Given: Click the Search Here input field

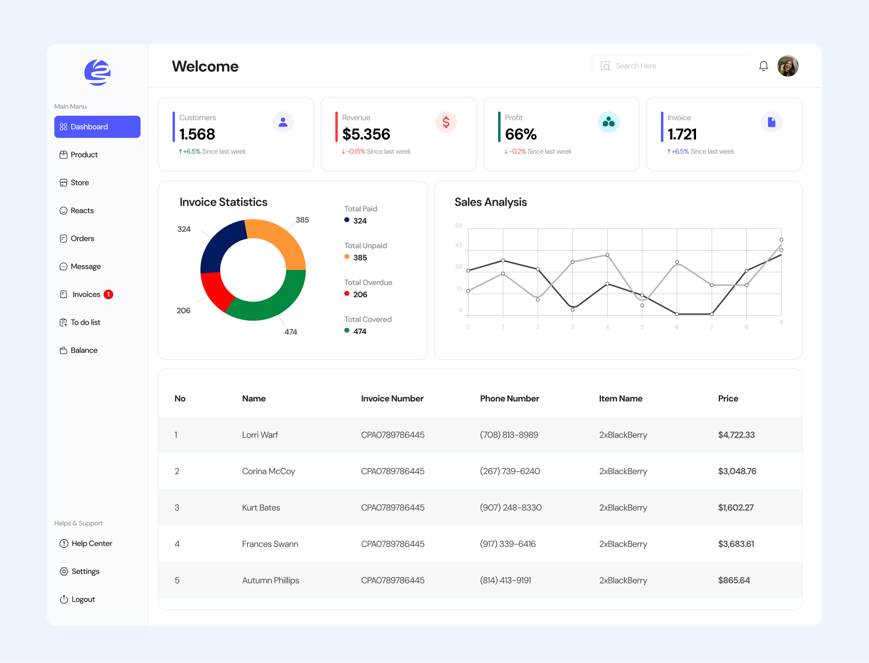Looking at the screenshot, I should [x=670, y=66].
